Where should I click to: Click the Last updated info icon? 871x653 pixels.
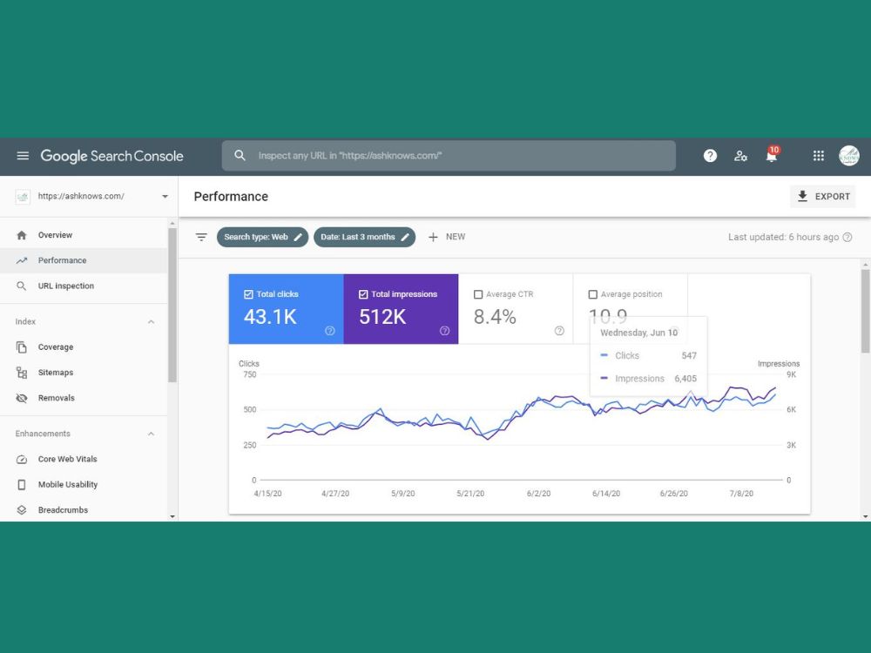coord(847,237)
